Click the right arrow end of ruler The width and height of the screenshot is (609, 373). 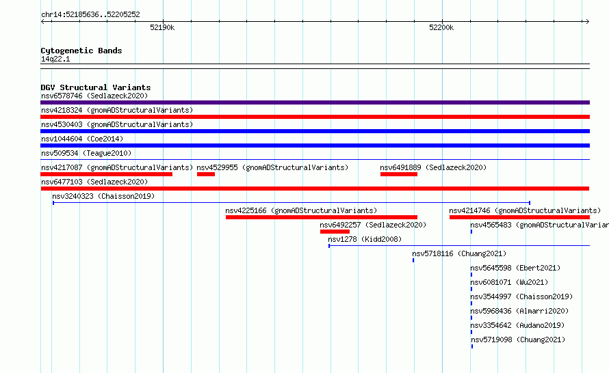[588, 21]
